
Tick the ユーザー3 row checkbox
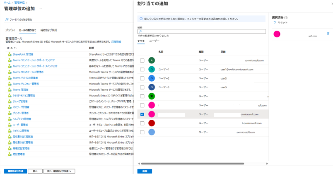click(142, 87)
